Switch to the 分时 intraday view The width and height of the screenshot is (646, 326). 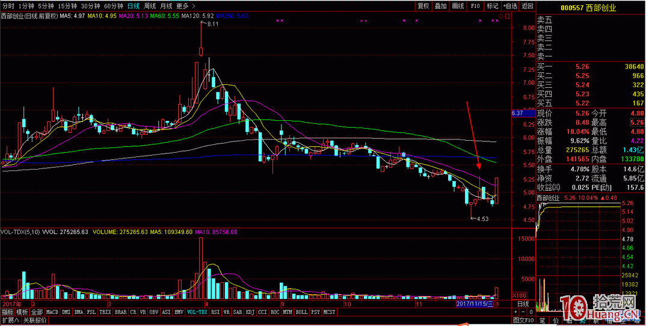(x=8, y=6)
